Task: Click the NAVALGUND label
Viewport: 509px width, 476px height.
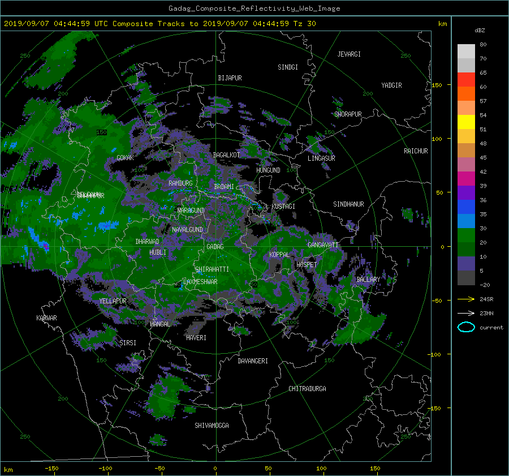Action: 187,230
